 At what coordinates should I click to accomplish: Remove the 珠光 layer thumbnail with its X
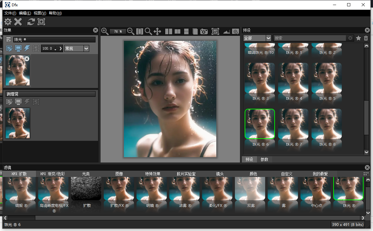click(27, 58)
